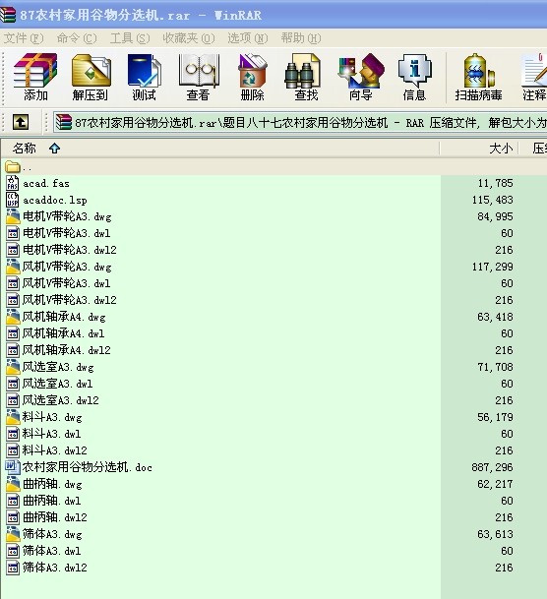The width and height of the screenshot is (547, 599).
Task: Sort by the 大小 column header
Action: click(x=478, y=149)
